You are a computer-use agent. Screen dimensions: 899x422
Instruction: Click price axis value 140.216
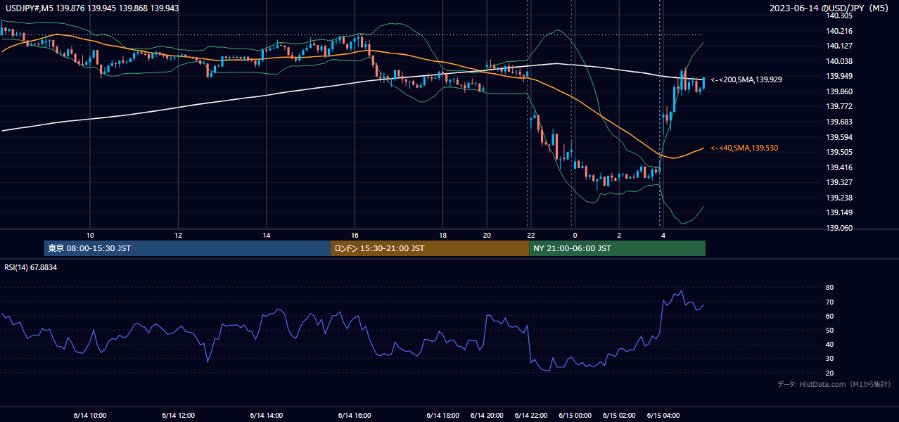click(x=840, y=31)
